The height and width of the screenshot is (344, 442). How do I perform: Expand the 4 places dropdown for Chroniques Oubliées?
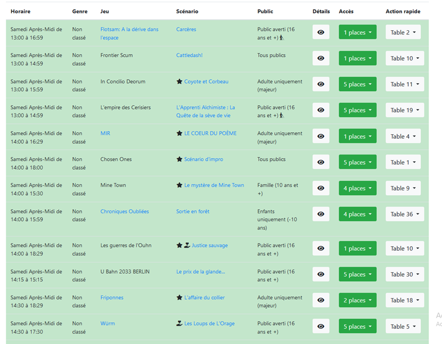(357, 214)
